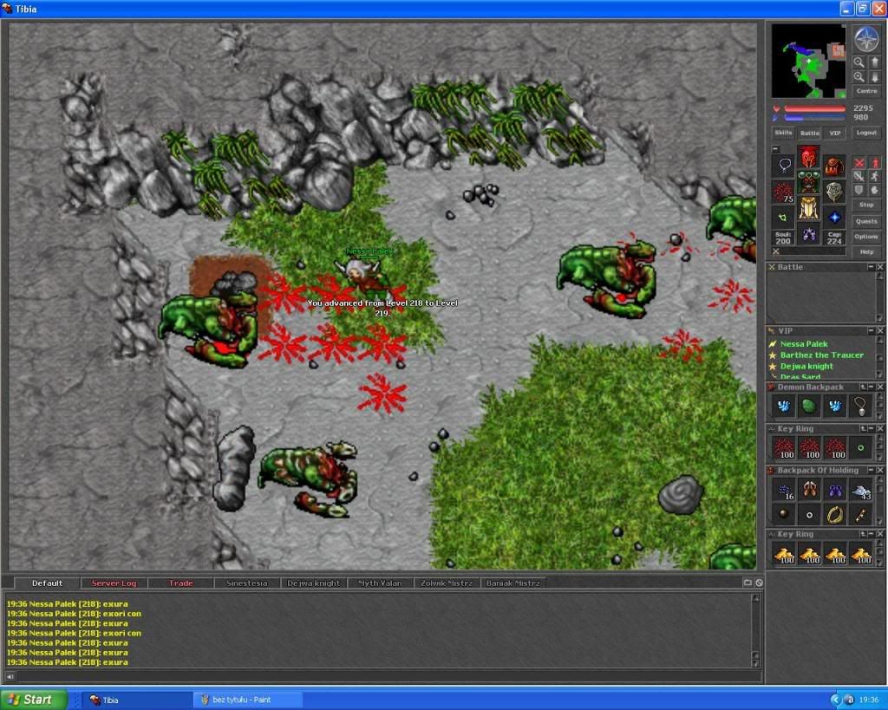Select sandals item in Backpack Of Holding
888x710 pixels.
(x=809, y=489)
